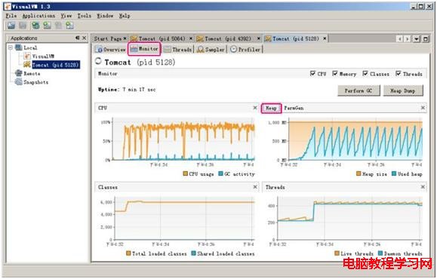Minimize the Applications side panel
The height and width of the screenshot is (279, 437).
point(78,38)
